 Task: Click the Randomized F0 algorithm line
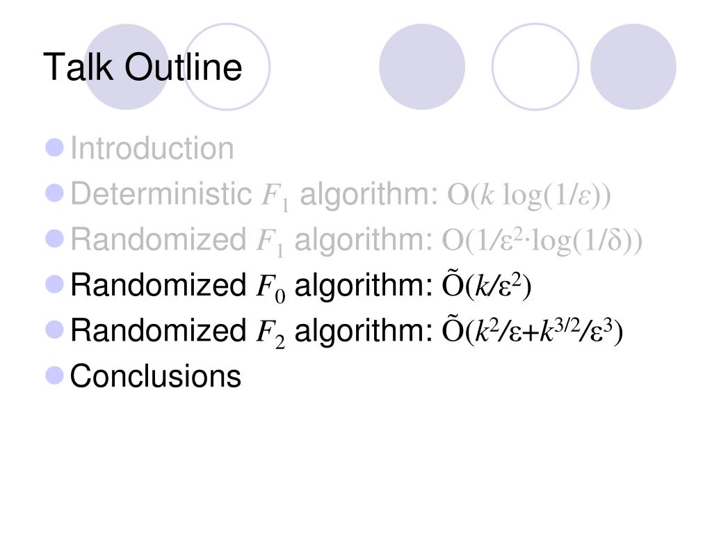300,286
